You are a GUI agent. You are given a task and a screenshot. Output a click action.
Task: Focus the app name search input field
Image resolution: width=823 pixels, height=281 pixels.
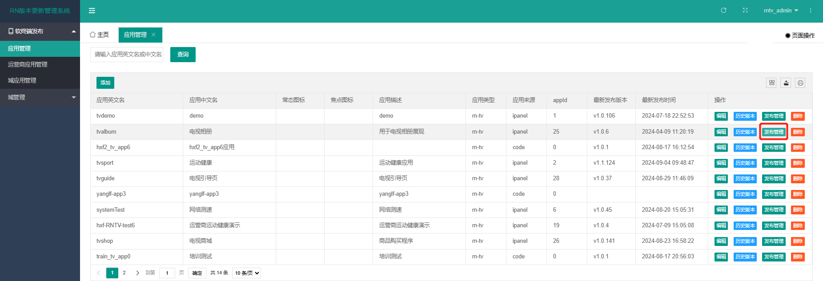coord(127,55)
